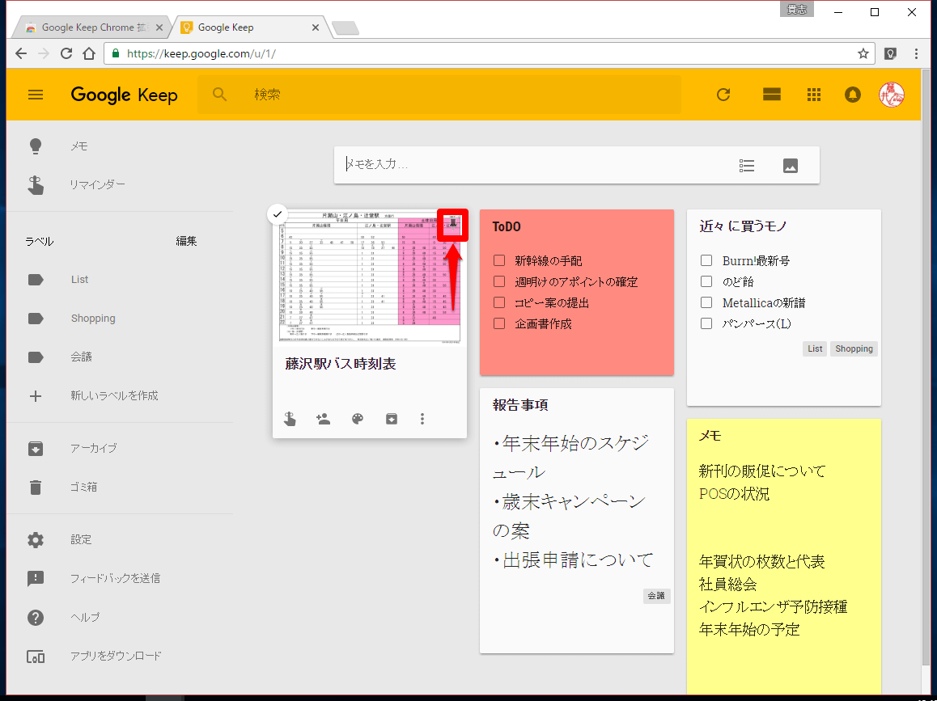Switch to the Google Keep Chrome 拡張 tab
Screen dimensions: 937x701
pyautogui.click(x=89, y=26)
